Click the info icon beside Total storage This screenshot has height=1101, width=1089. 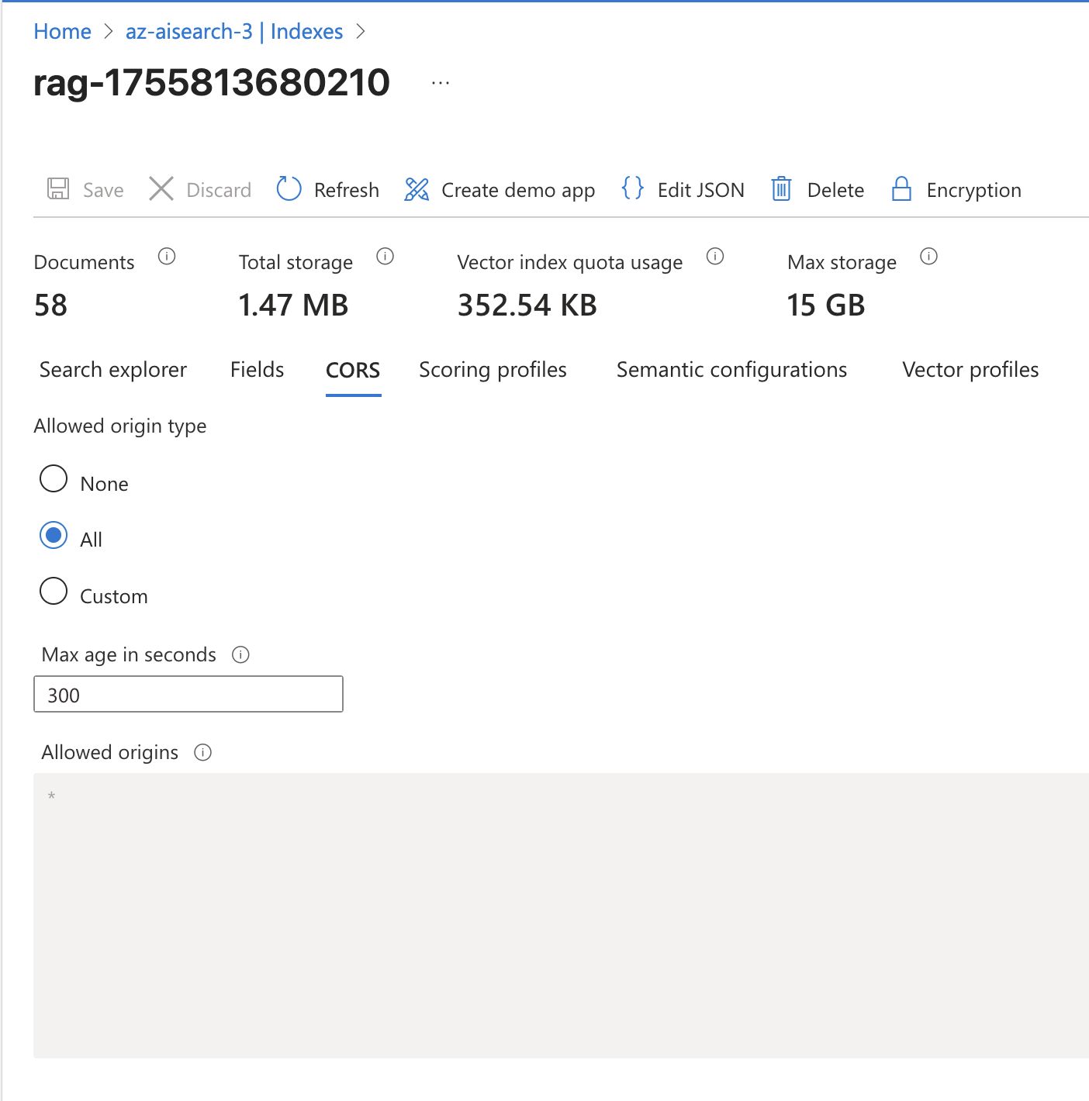click(x=385, y=257)
